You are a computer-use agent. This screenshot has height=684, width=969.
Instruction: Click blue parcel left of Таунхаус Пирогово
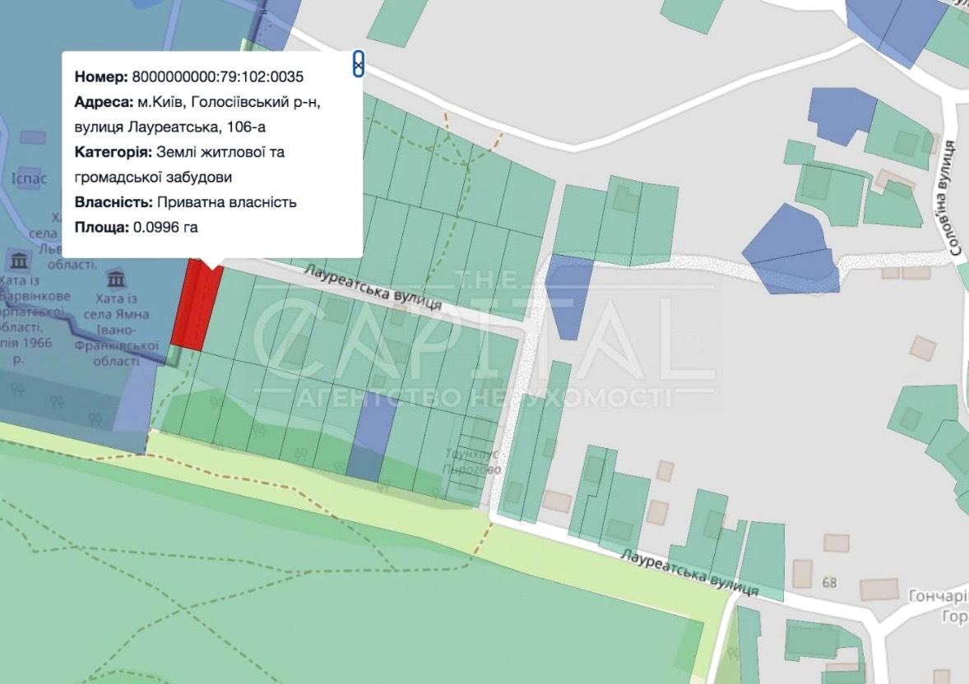tap(369, 441)
